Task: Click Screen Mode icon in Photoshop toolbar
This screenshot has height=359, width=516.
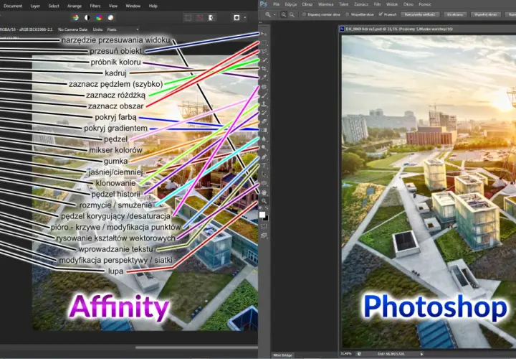Action: [x=264, y=236]
